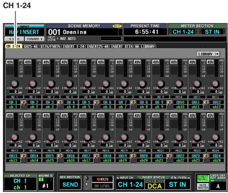
Task: Select the CH 4 channel name box
Action: coord(70,102)
